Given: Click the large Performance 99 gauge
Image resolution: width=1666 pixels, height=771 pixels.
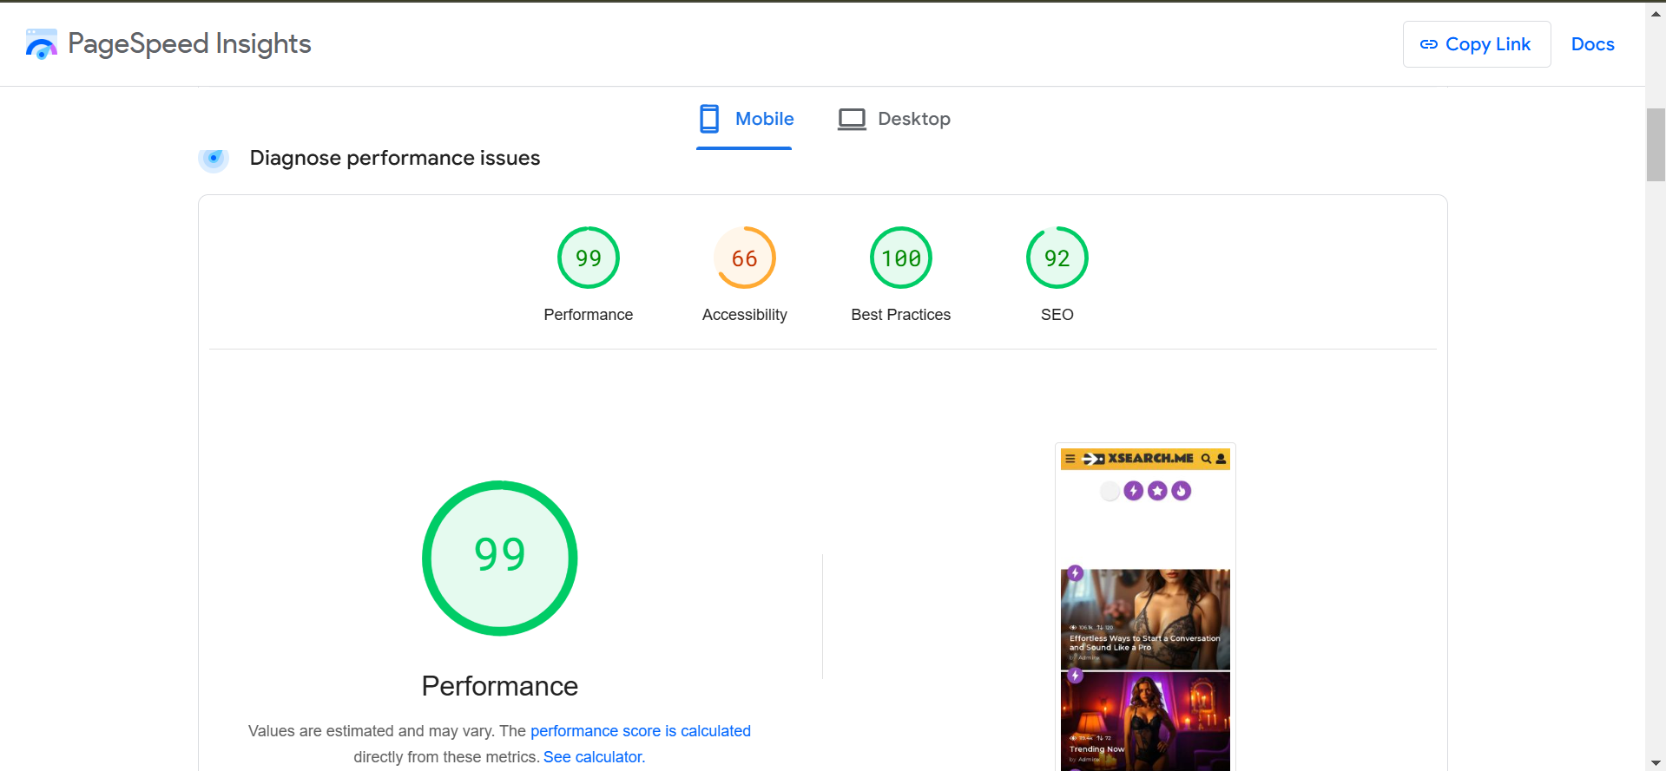Looking at the screenshot, I should point(500,558).
